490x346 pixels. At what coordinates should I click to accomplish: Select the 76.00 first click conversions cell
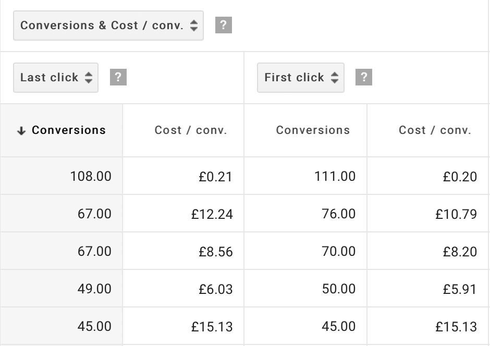[x=338, y=214]
